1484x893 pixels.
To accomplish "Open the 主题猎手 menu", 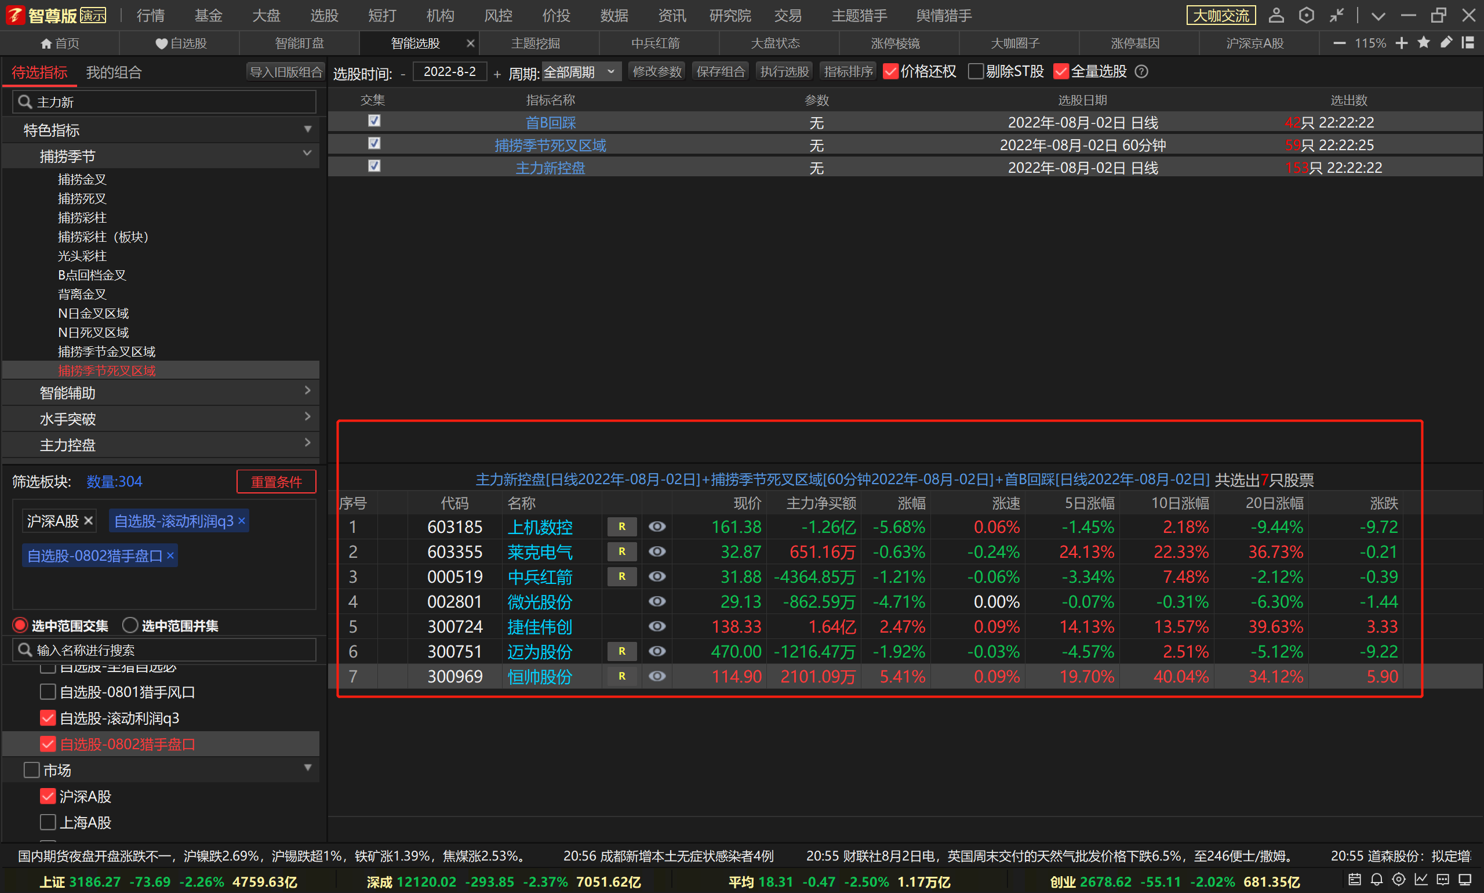I will click(x=859, y=16).
